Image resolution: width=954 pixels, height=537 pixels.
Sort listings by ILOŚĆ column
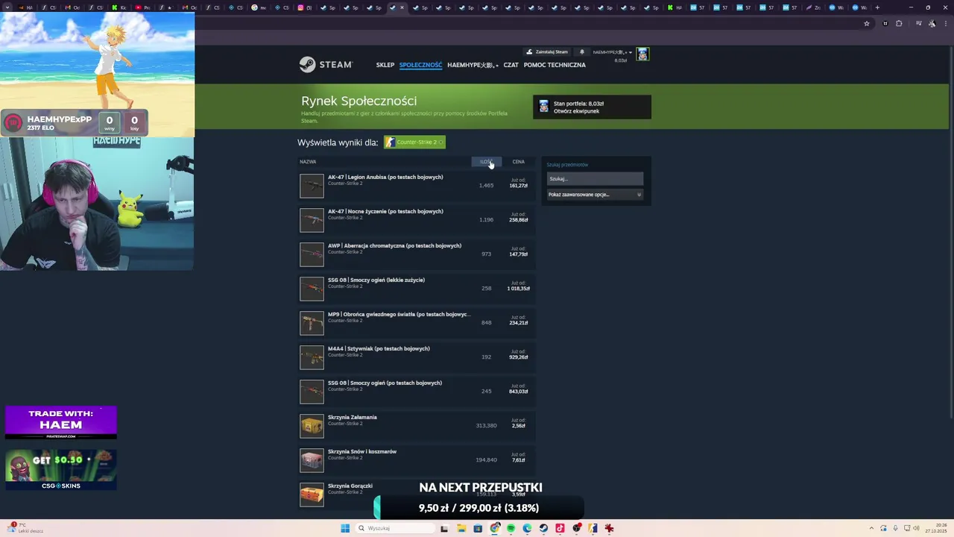[486, 162]
